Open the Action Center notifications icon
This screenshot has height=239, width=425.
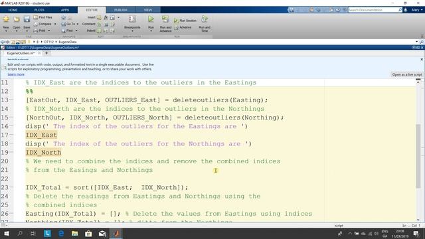coord(416,233)
